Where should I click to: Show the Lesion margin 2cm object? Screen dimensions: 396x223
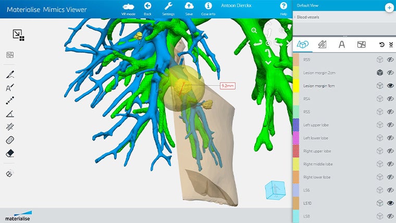click(x=390, y=73)
